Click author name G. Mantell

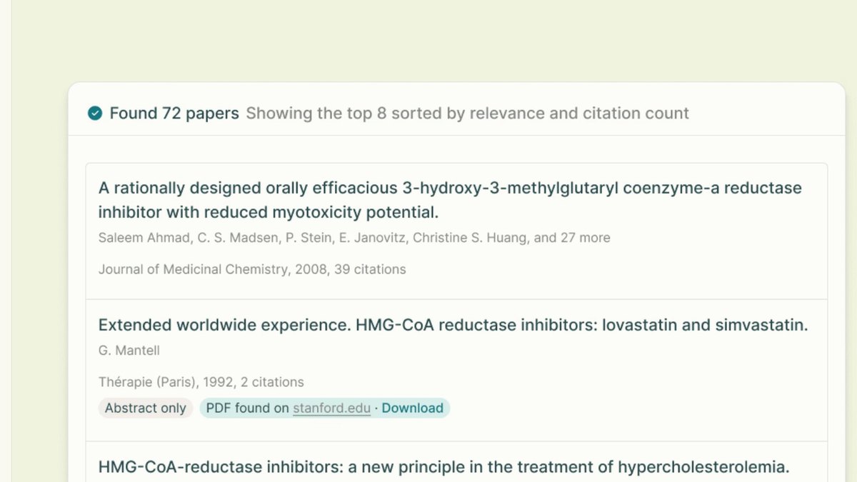tap(129, 351)
